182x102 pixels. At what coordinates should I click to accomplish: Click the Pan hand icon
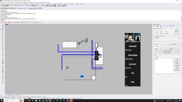(x=19, y=6)
